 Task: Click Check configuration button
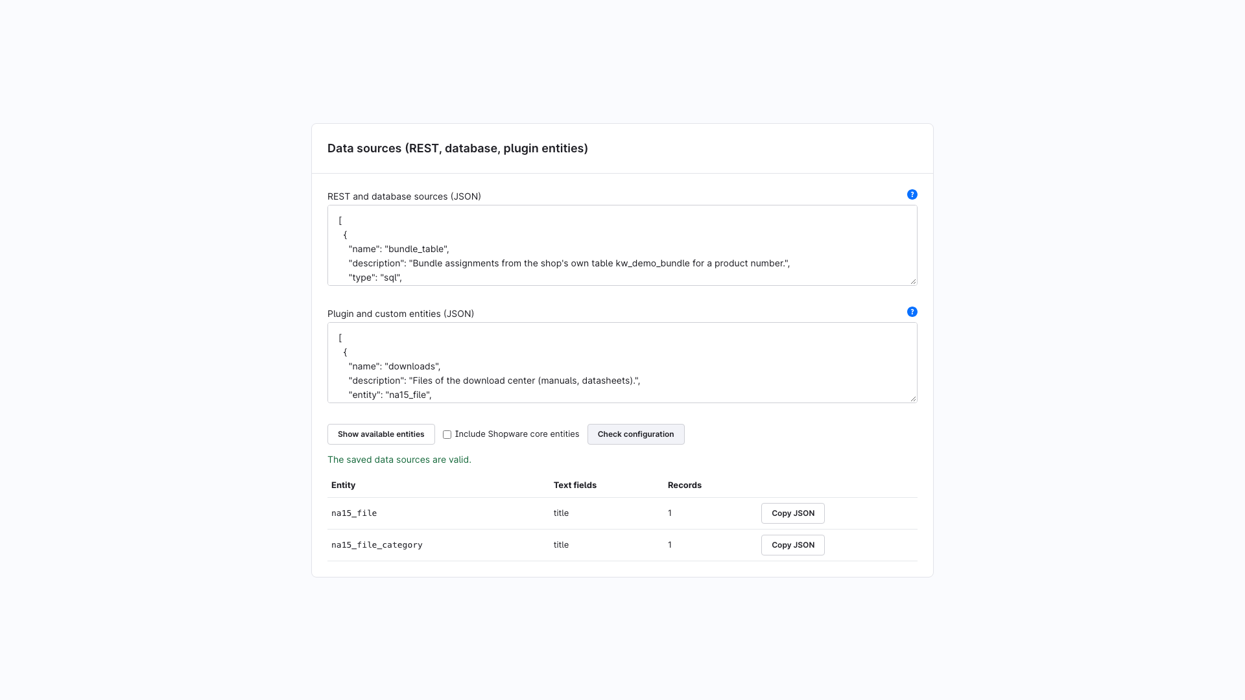coord(635,434)
